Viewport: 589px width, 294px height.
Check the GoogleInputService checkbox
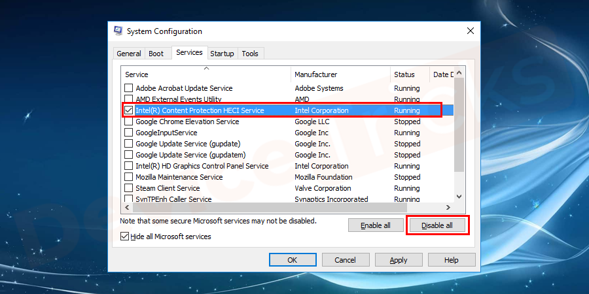point(129,133)
